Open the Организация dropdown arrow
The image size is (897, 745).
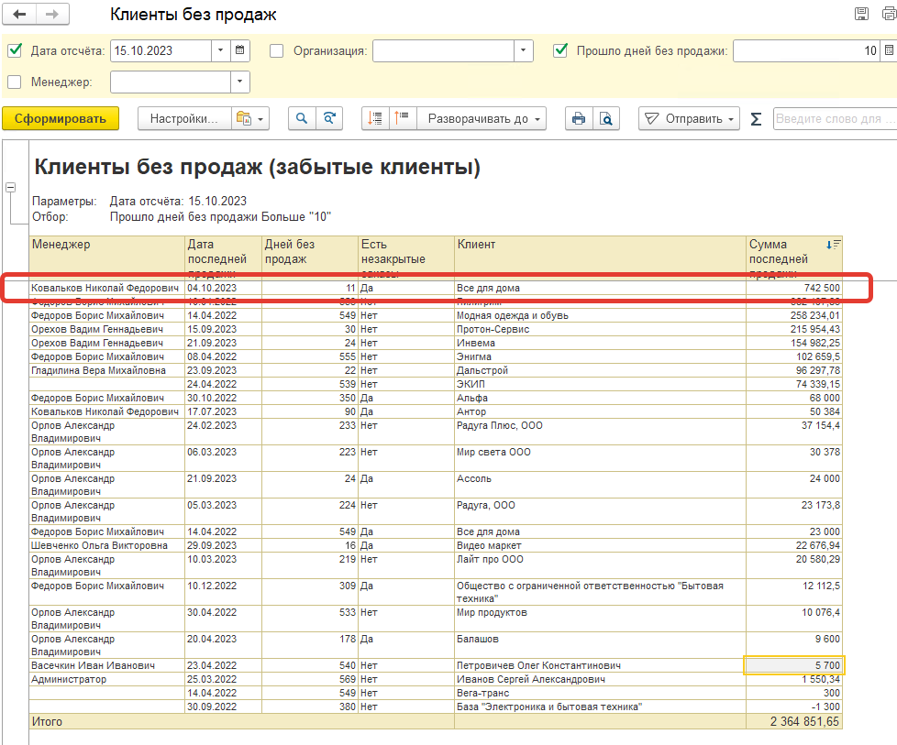[x=524, y=50]
